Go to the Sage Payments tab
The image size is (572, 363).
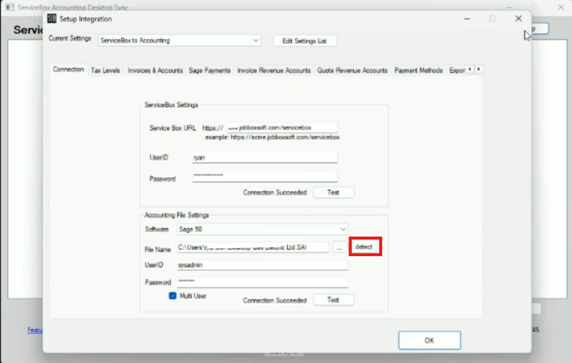click(x=209, y=71)
